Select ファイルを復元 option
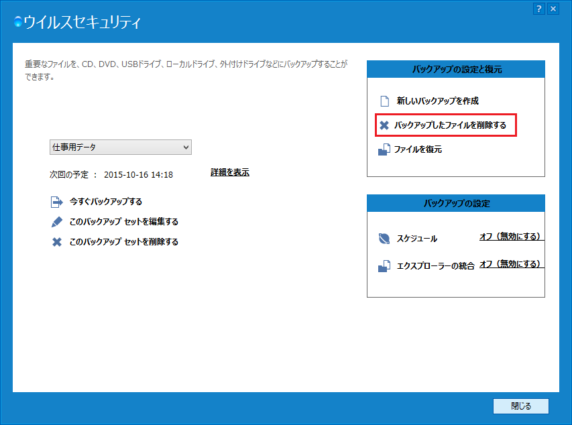Image resolution: width=572 pixels, height=425 pixels. (x=418, y=149)
